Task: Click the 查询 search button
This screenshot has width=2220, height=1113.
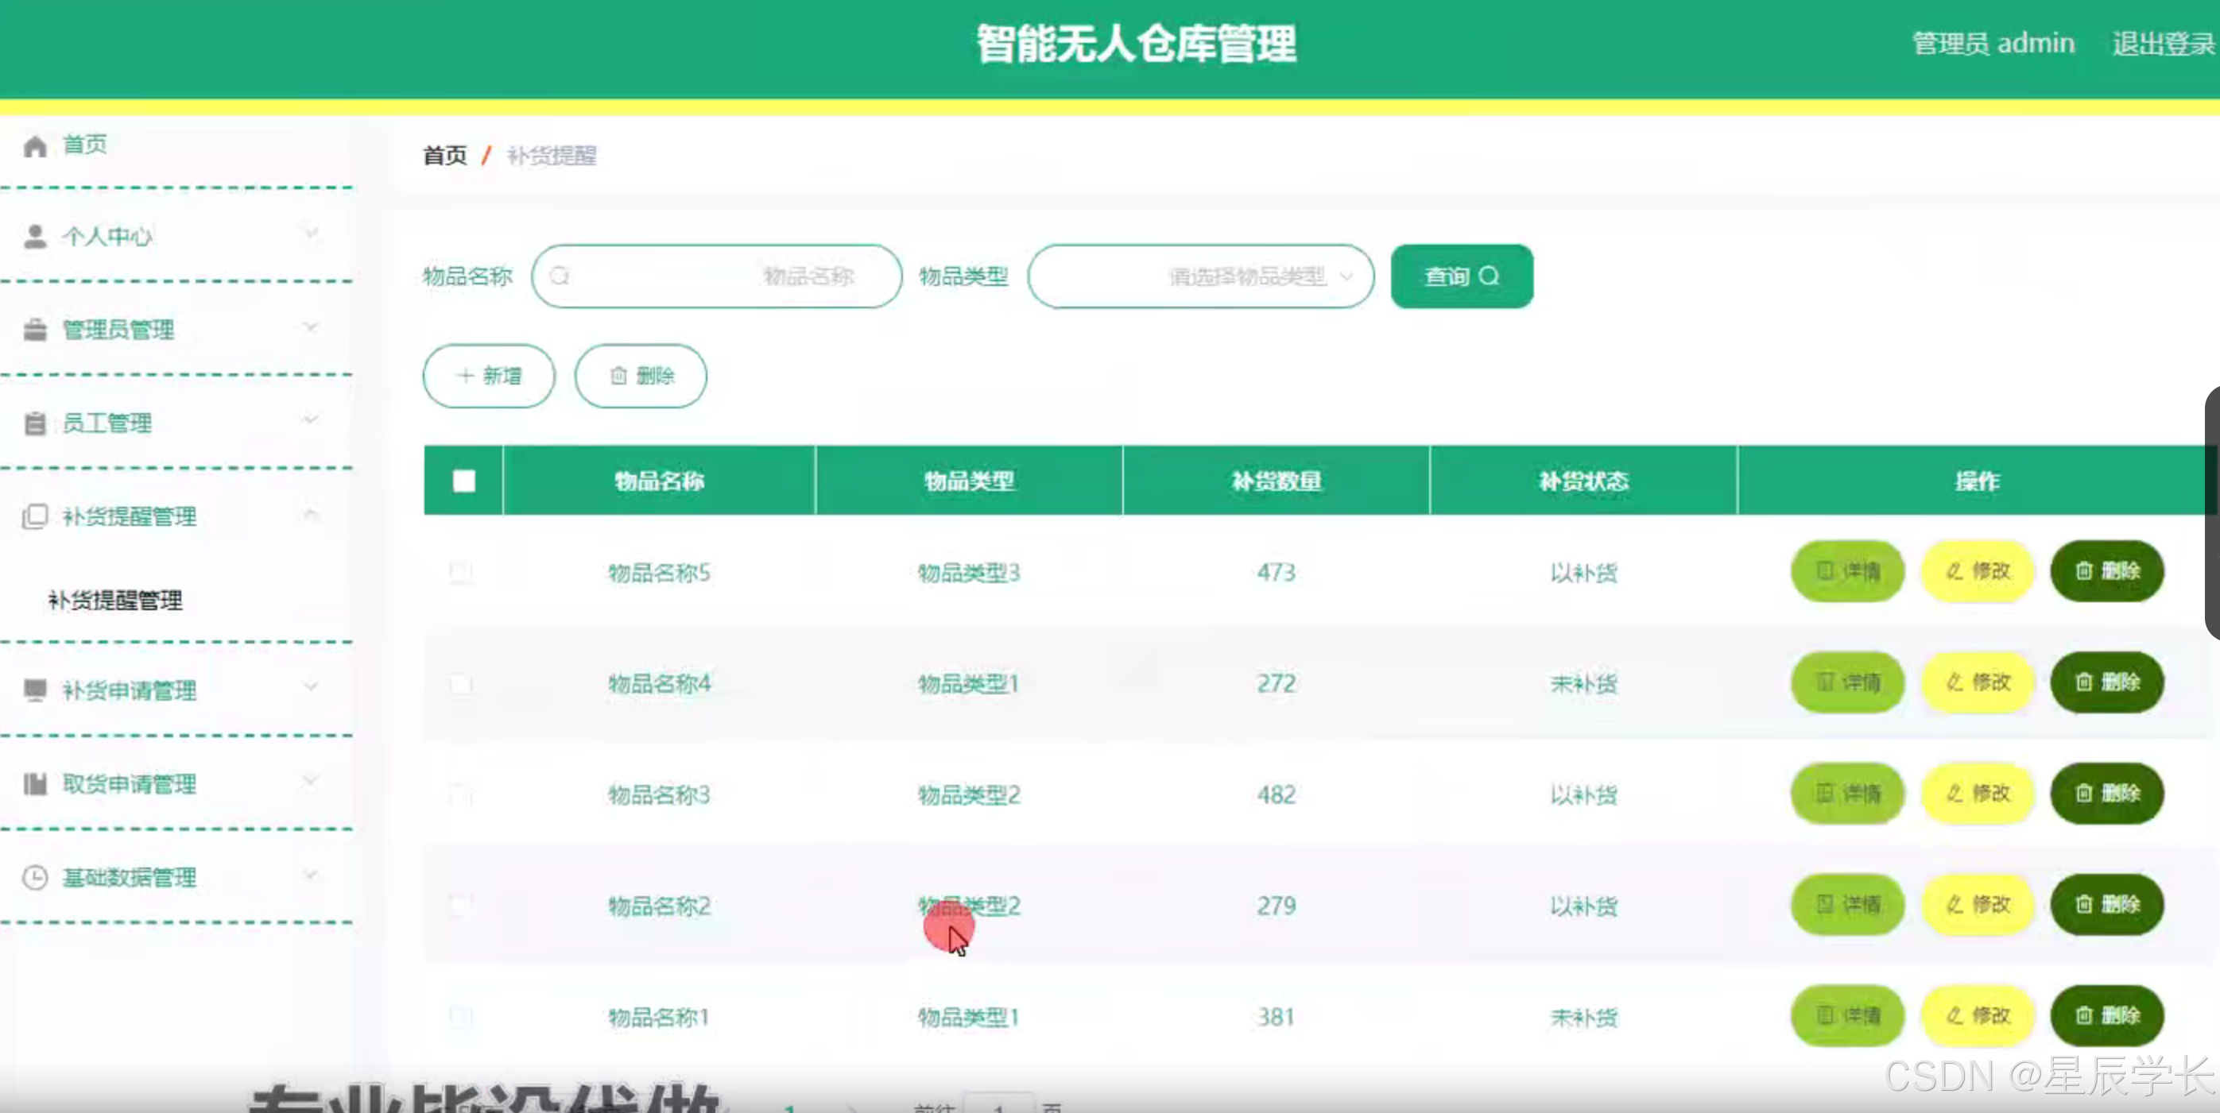Action: coord(1461,276)
